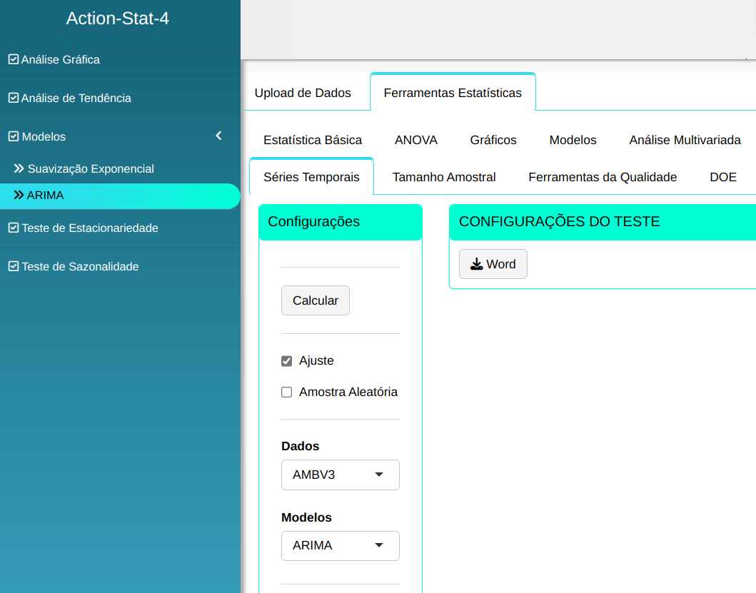Collapse the Modelos sidebar menu arrow
Image resolution: width=756 pixels, height=593 pixels.
pyautogui.click(x=219, y=136)
